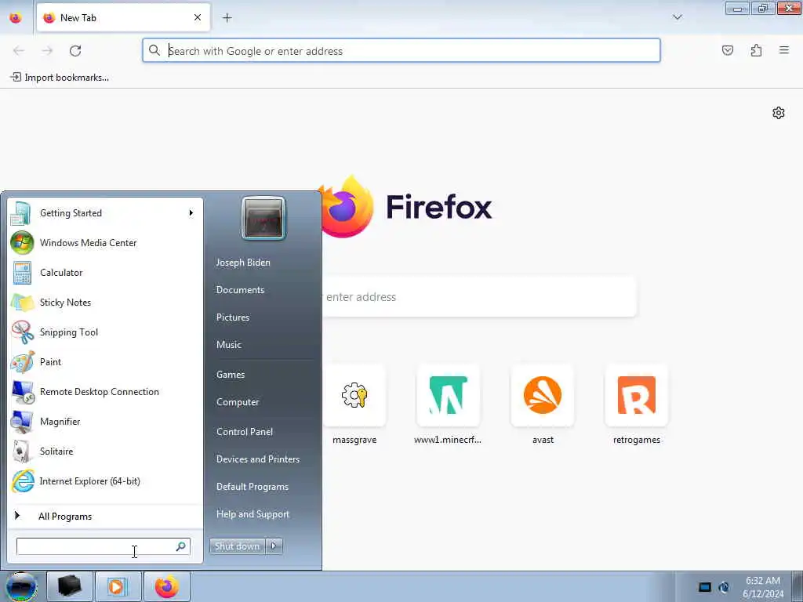
Task: Launch the Snipping Tool
Action: coord(105,332)
